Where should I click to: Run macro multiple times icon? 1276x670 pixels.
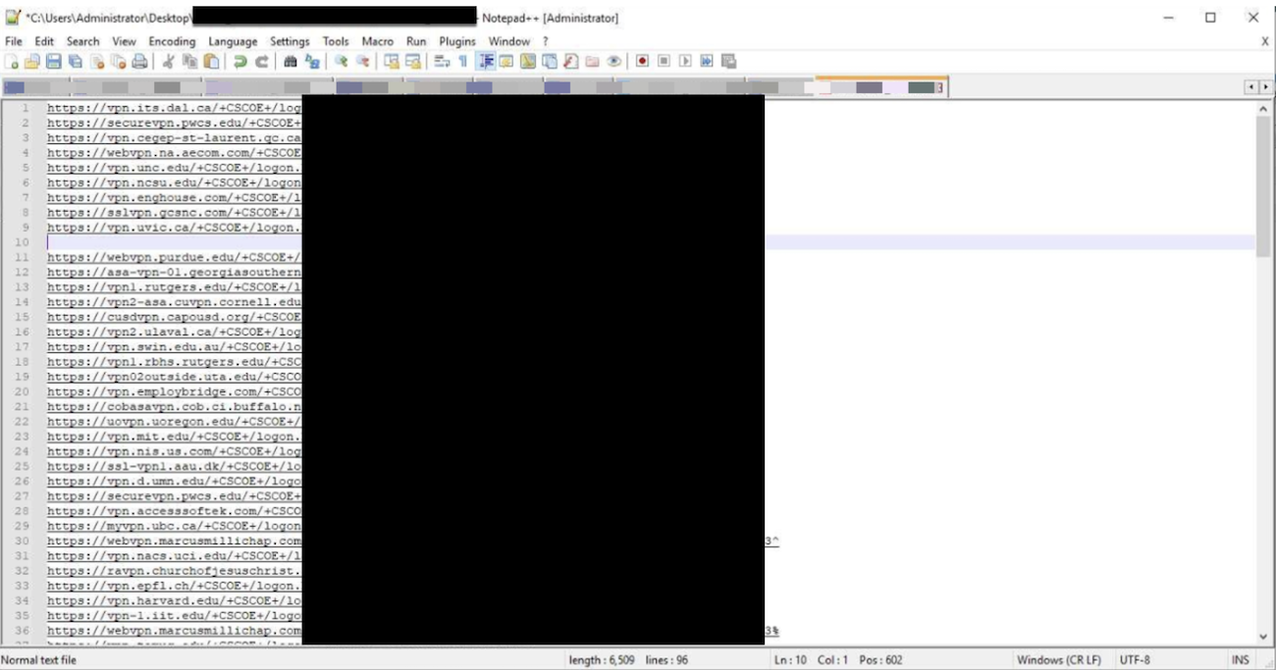pos(707,61)
